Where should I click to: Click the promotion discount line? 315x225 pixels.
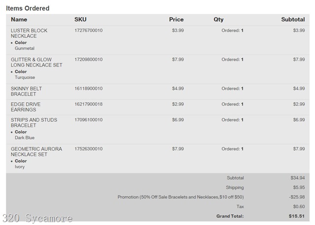pos(181,197)
